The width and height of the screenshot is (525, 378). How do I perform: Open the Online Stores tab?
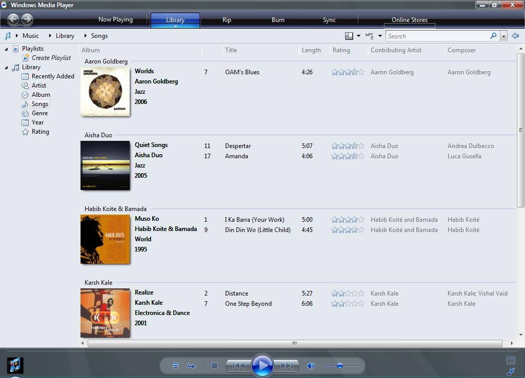(410, 20)
